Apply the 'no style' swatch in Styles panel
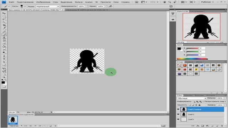 (x=179, y=65)
